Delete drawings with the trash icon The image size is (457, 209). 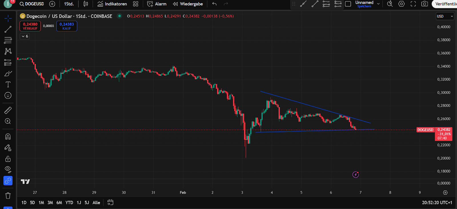[x=8, y=196]
